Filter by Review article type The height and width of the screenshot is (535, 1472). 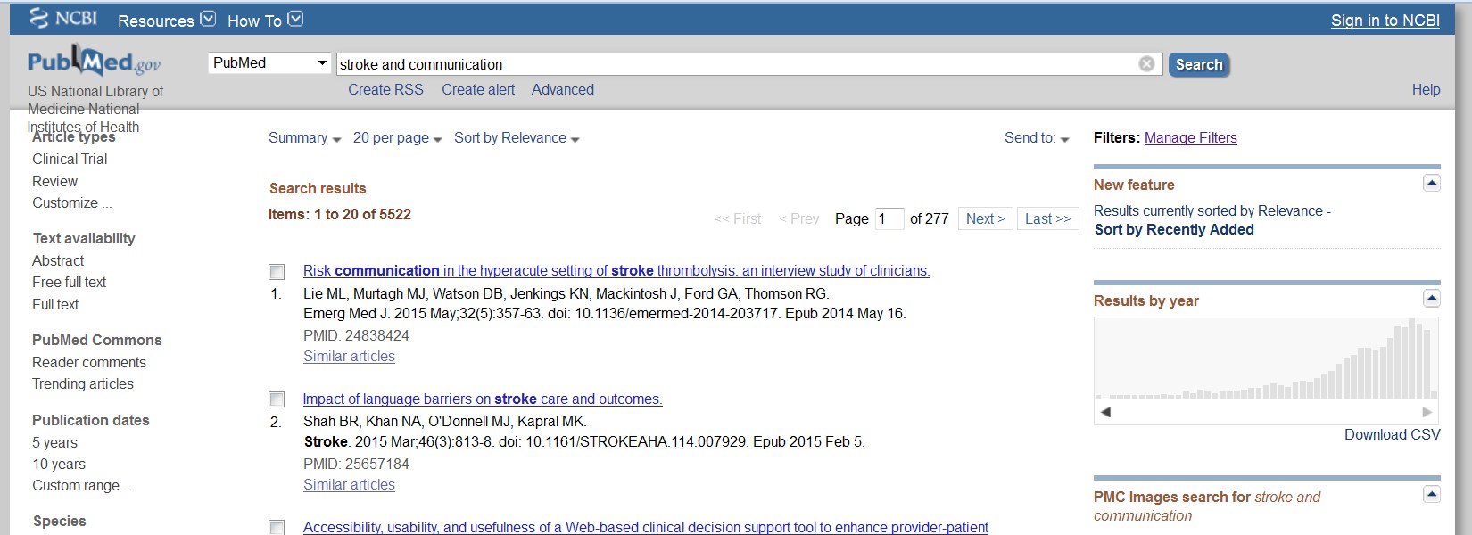[54, 181]
